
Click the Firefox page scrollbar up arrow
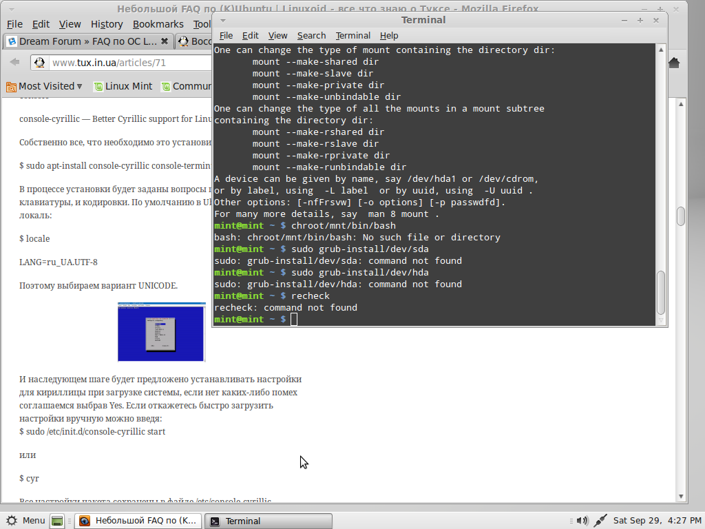pos(681,104)
